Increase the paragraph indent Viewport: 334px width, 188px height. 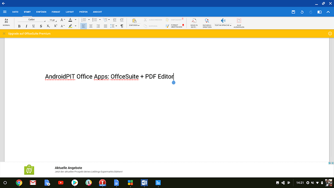coord(122,20)
